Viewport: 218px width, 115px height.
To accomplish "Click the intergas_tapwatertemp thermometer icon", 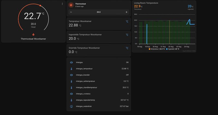I will click(x=71, y=100).
